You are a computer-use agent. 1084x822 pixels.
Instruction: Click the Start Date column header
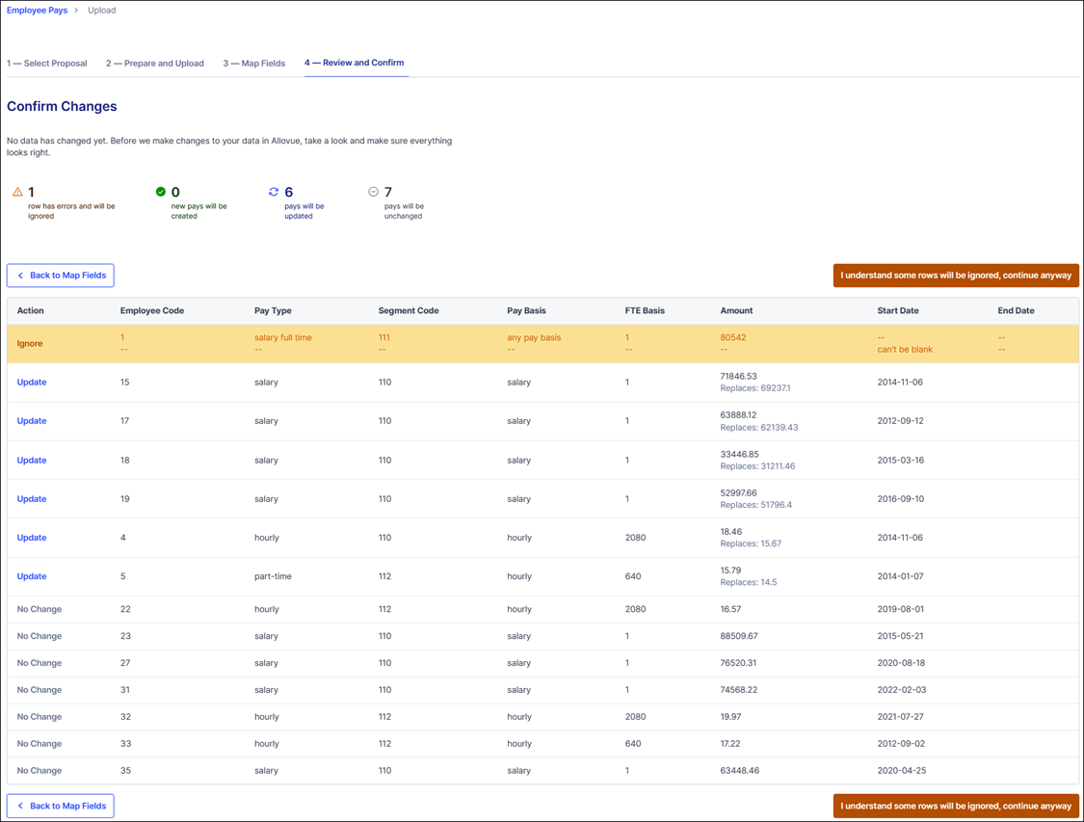(897, 311)
